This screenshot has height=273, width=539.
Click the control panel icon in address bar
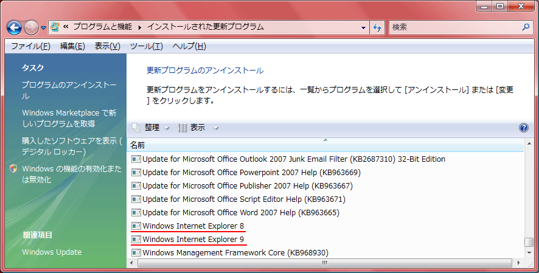pyautogui.click(x=55, y=27)
